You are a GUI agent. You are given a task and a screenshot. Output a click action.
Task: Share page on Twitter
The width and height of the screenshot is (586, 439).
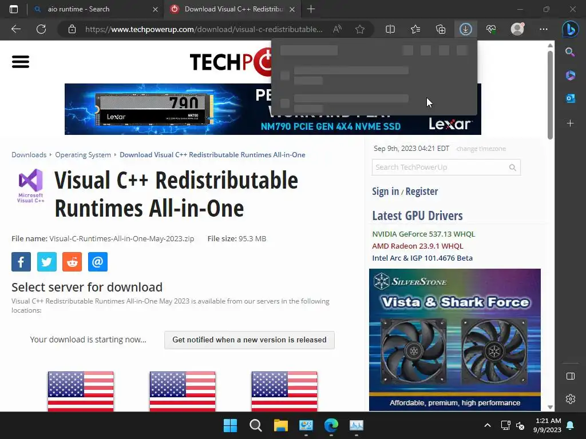point(47,262)
